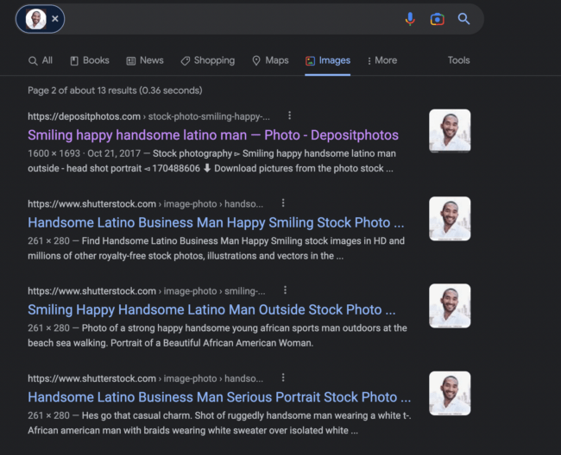
Task: Switch to the All results tab
Action: pyautogui.click(x=41, y=60)
